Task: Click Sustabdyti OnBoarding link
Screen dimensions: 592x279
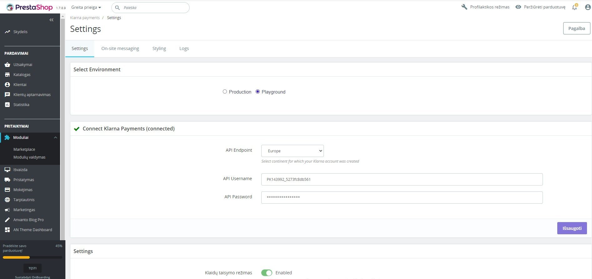Action: (x=33, y=277)
